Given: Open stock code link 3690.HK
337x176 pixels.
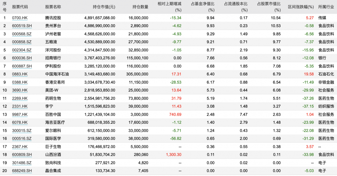Looking at the screenshot, I should [x=20, y=90].
